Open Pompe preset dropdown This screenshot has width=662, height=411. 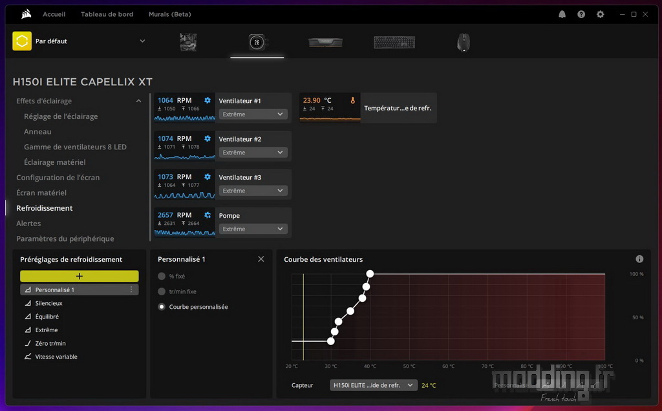tap(253, 229)
